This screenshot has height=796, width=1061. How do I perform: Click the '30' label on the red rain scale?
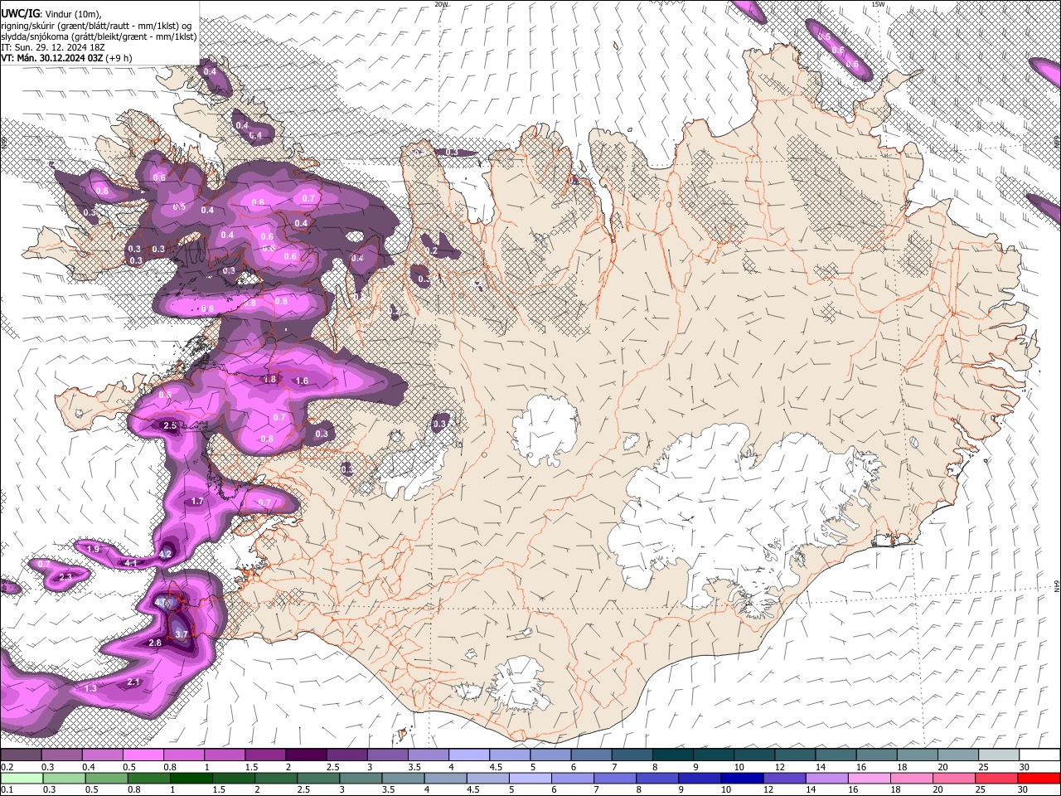tap(1022, 789)
